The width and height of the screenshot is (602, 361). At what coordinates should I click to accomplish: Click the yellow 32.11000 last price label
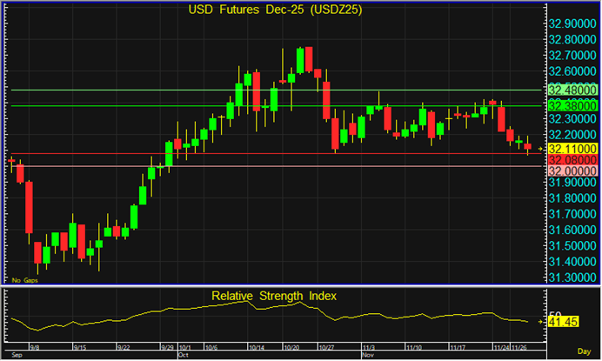pyautogui.click(x=570, y=150)
